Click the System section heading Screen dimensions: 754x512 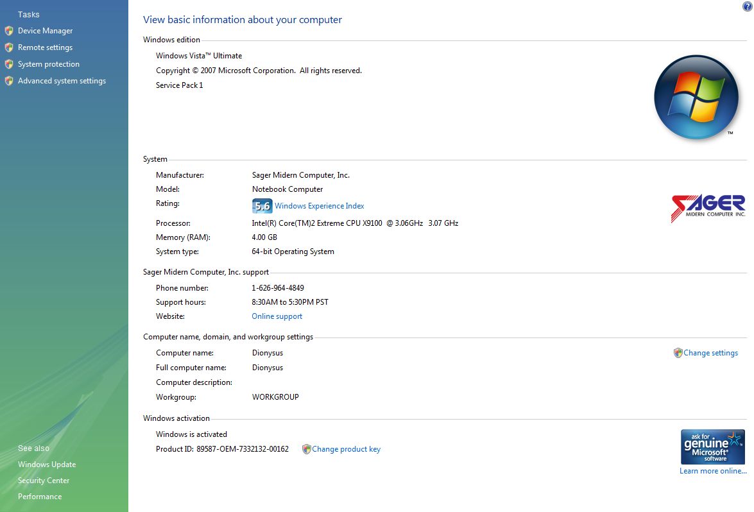pos(155,159)
